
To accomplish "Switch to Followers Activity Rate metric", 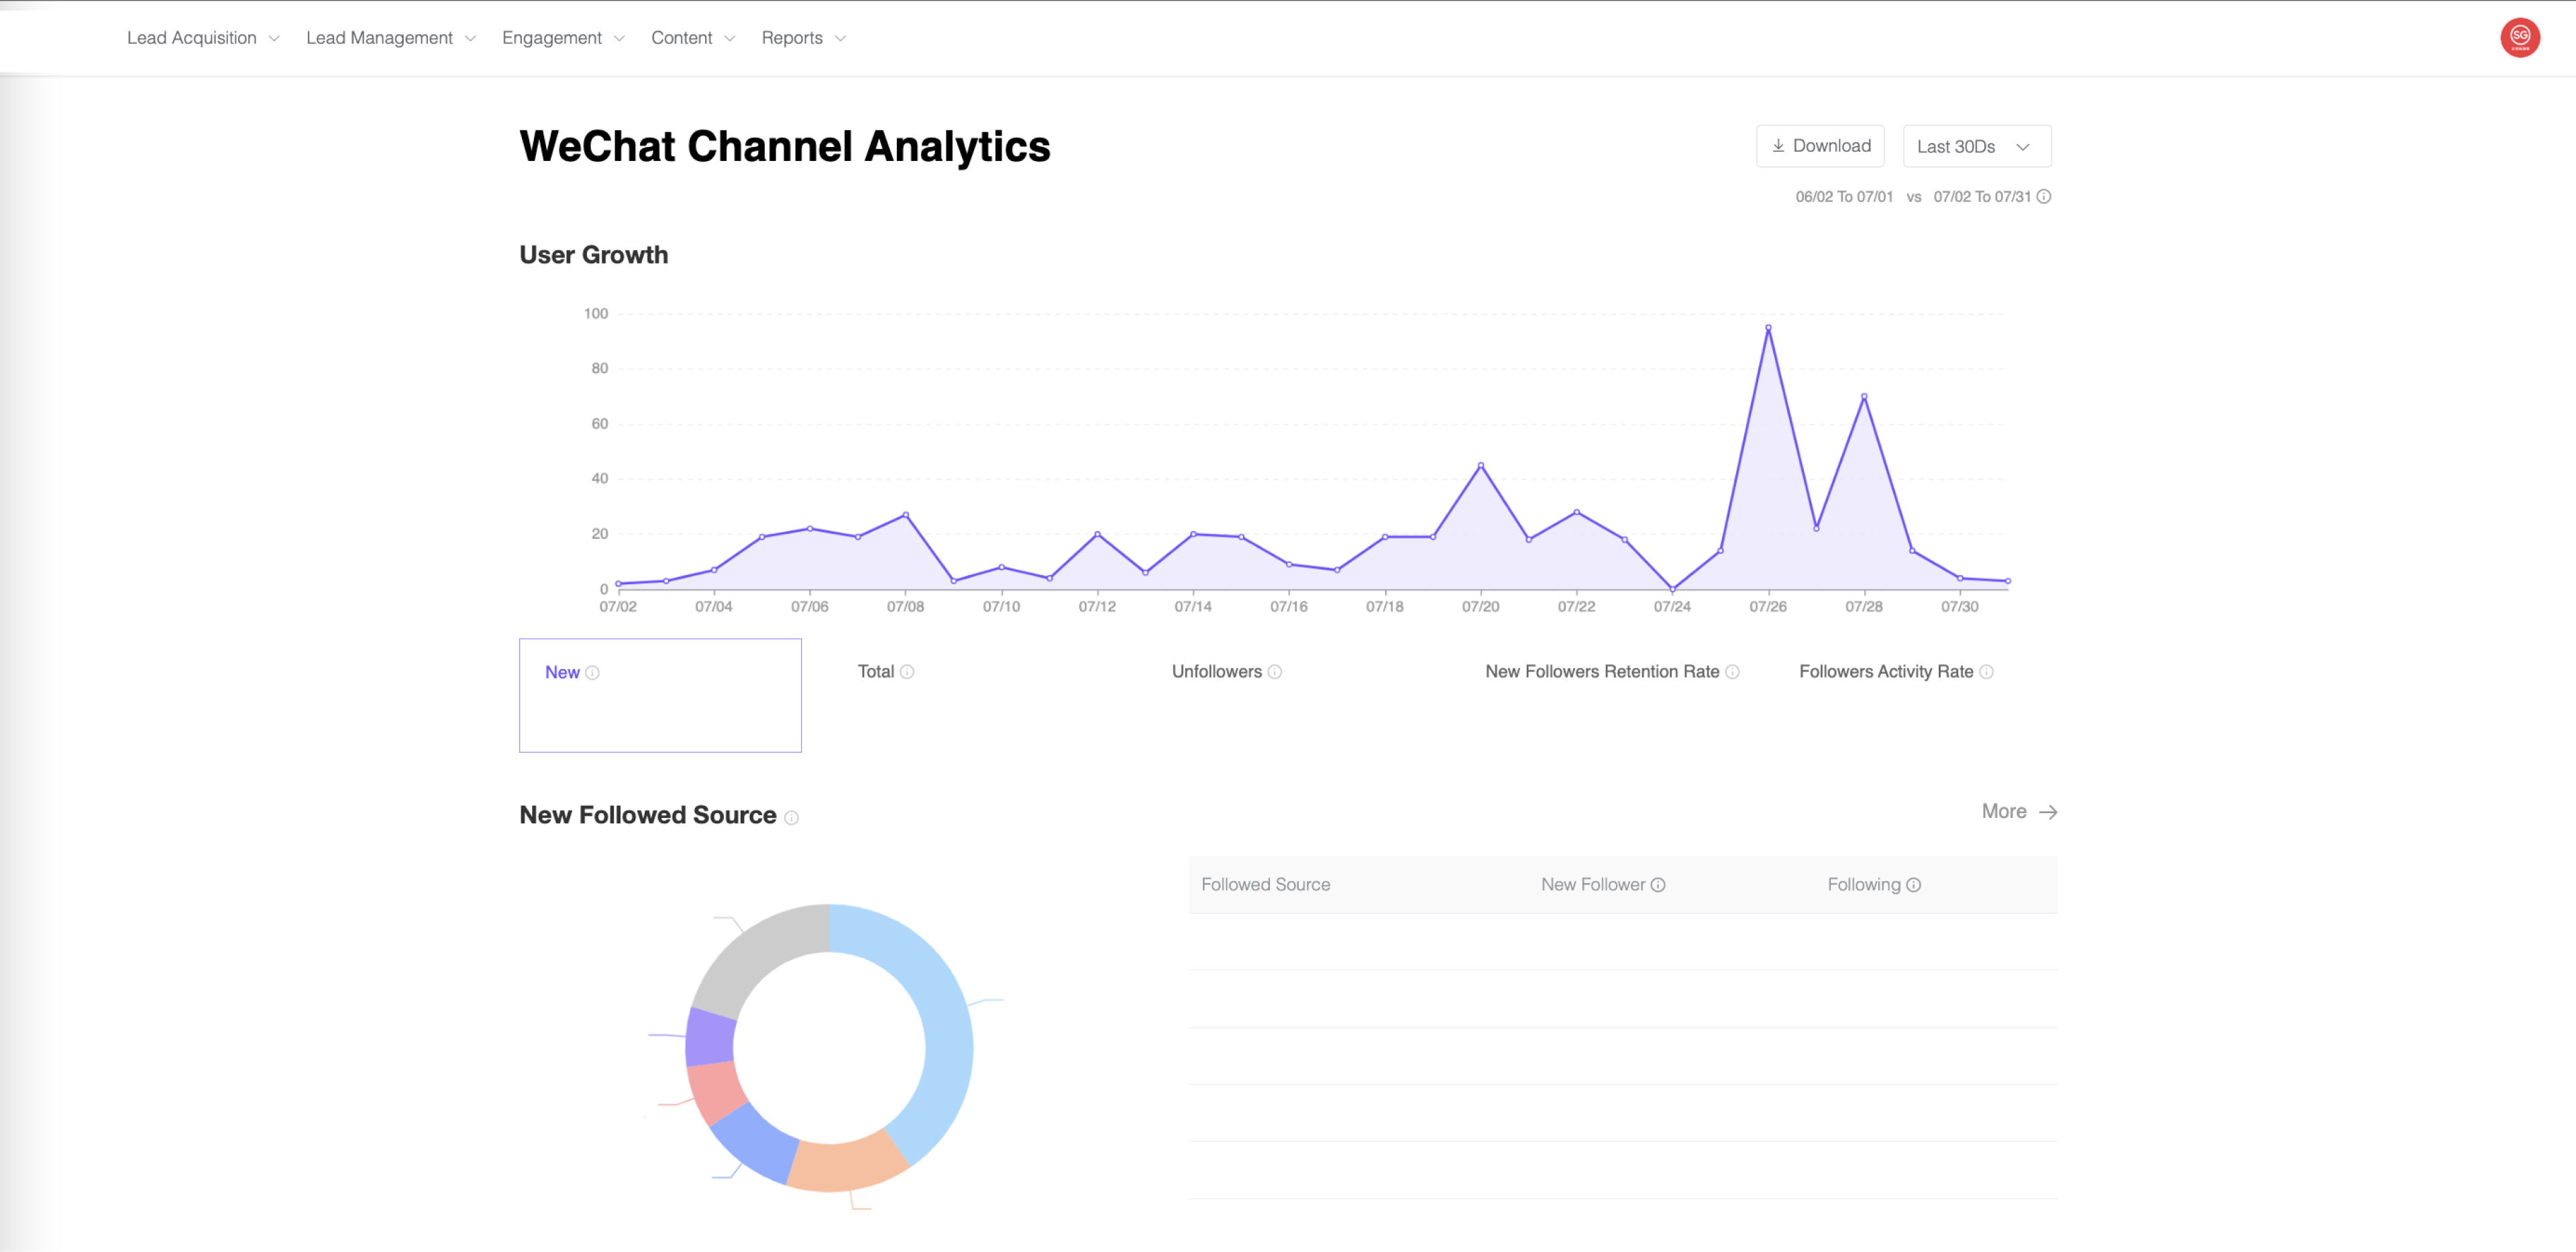I will (x=1886, y=672).
